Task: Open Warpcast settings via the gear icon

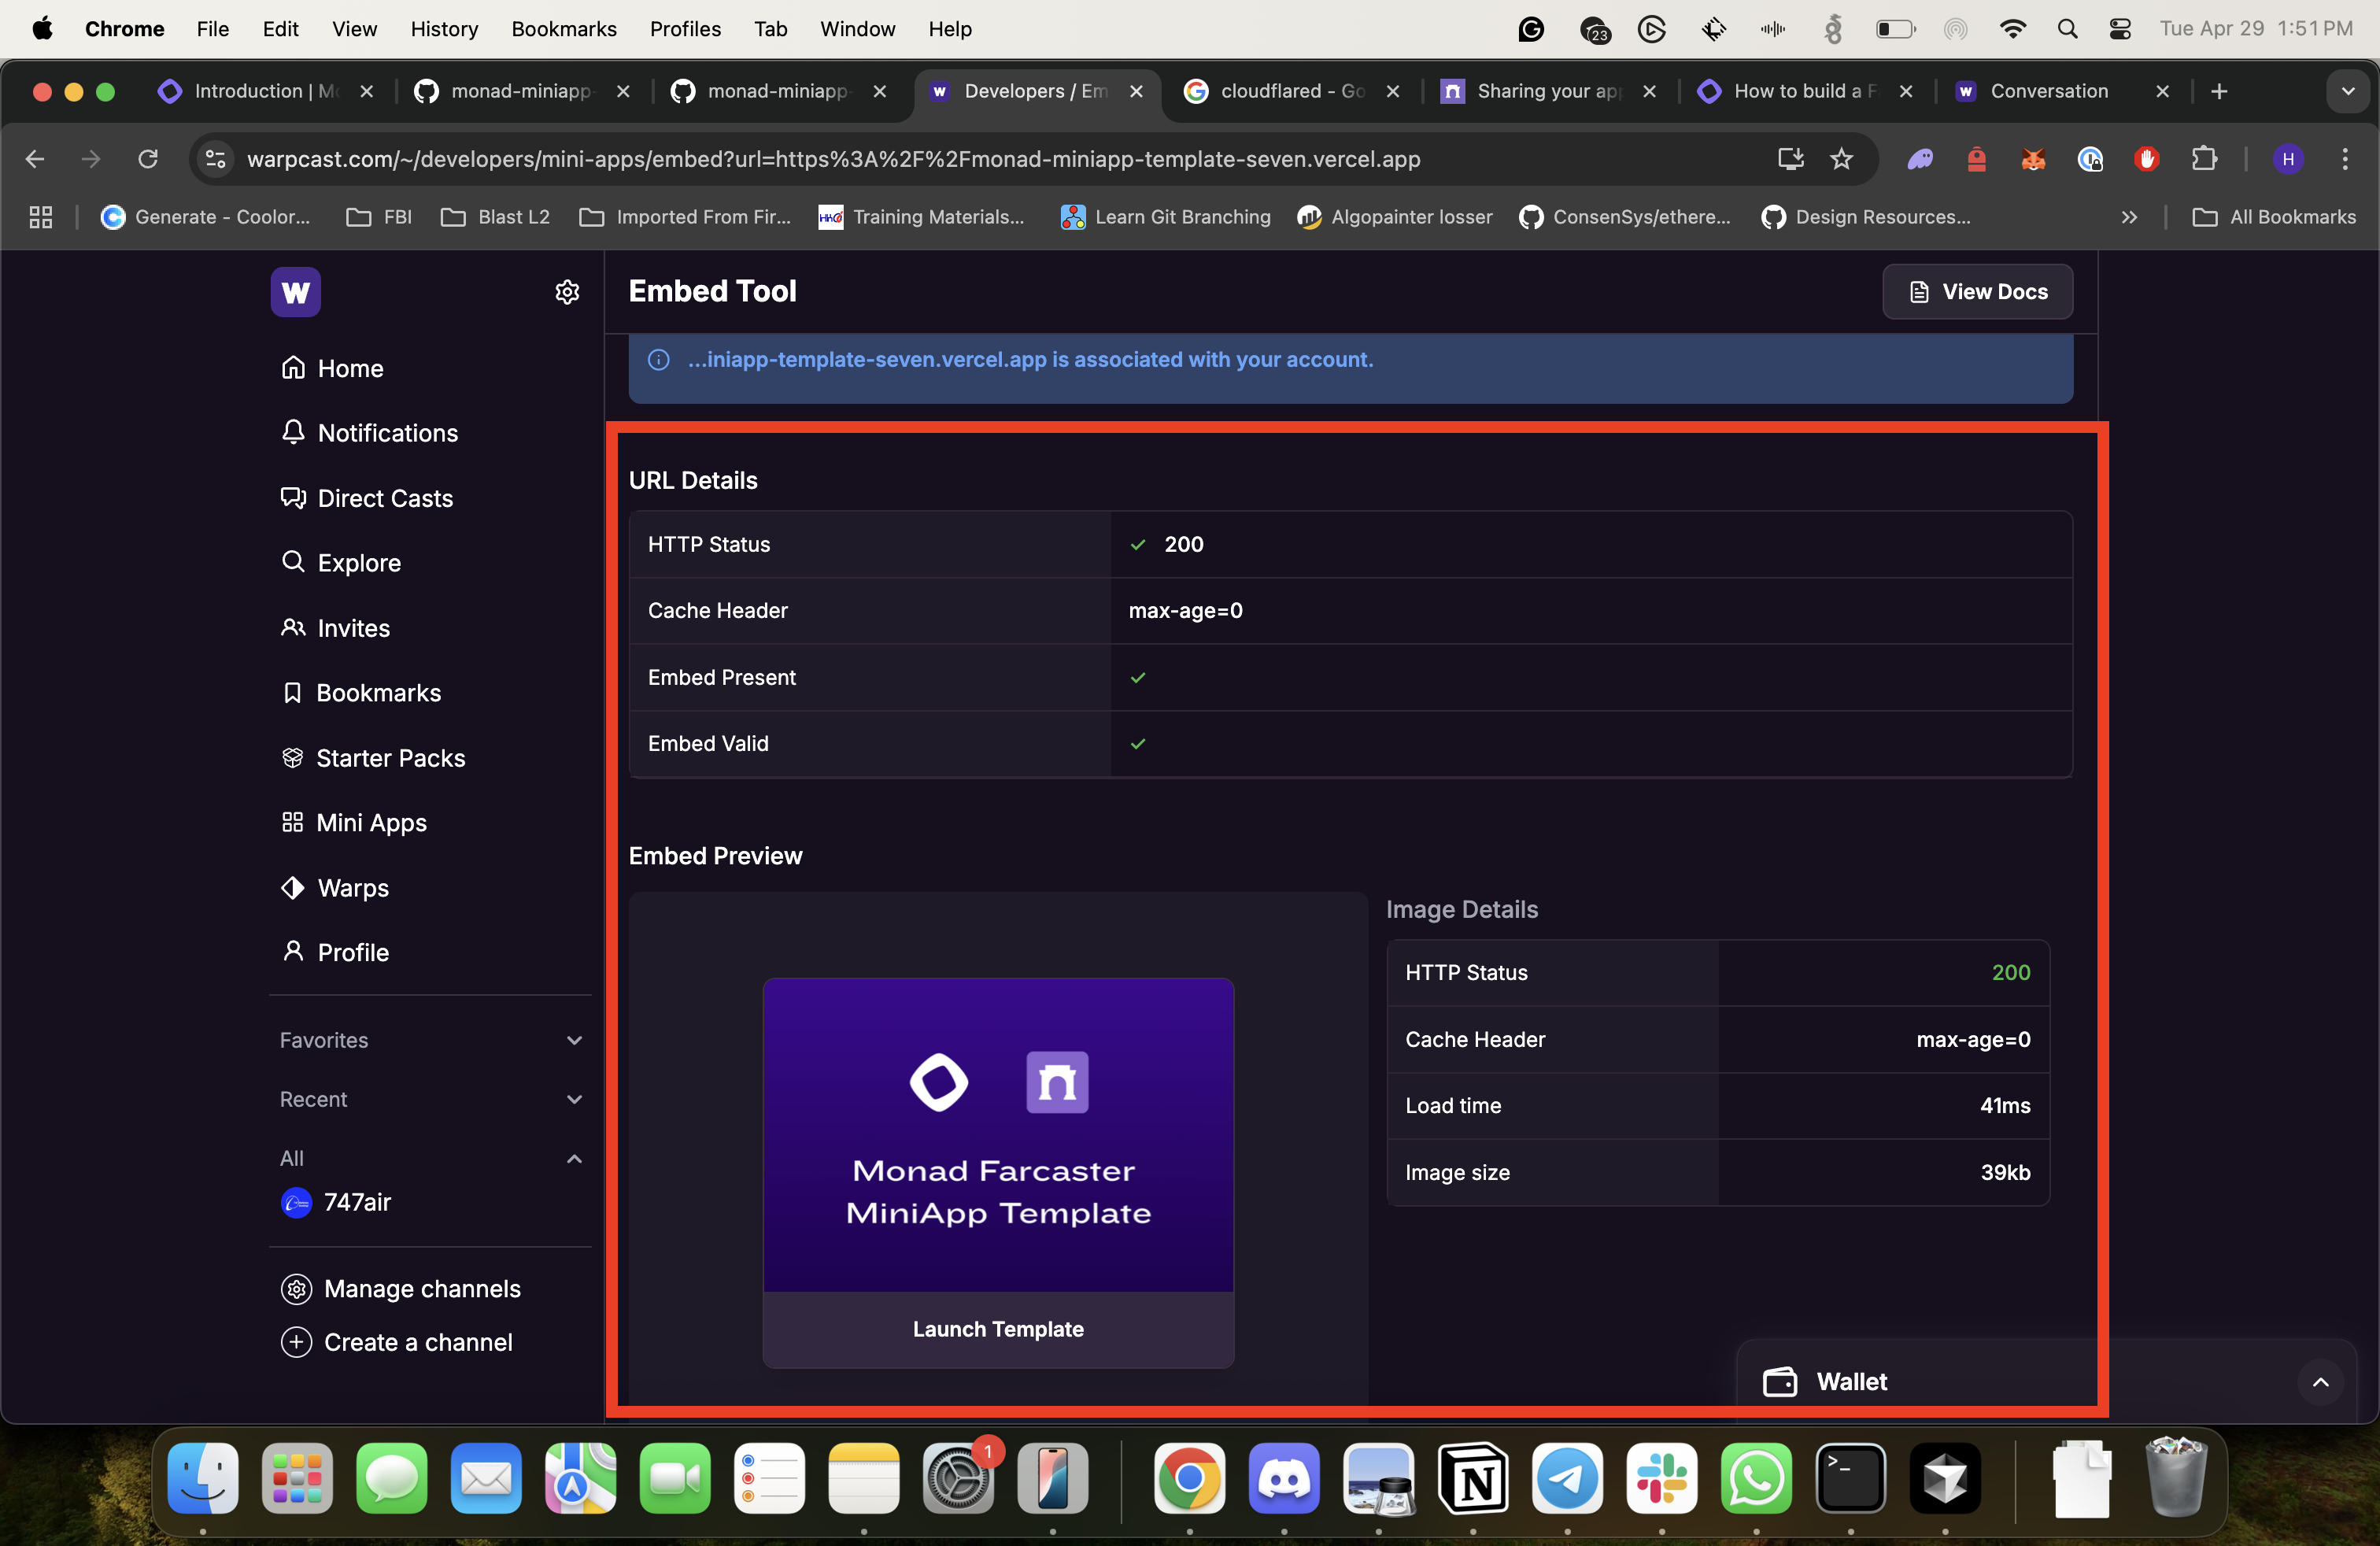Action: point(566,292)
